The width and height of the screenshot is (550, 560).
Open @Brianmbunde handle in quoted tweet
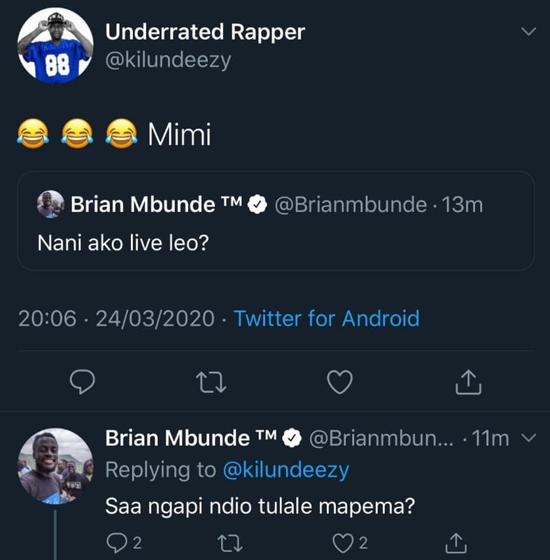pyautogui.click(x=349, y=204)
